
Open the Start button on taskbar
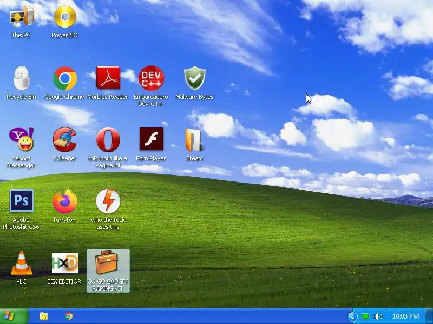[14, 316]
